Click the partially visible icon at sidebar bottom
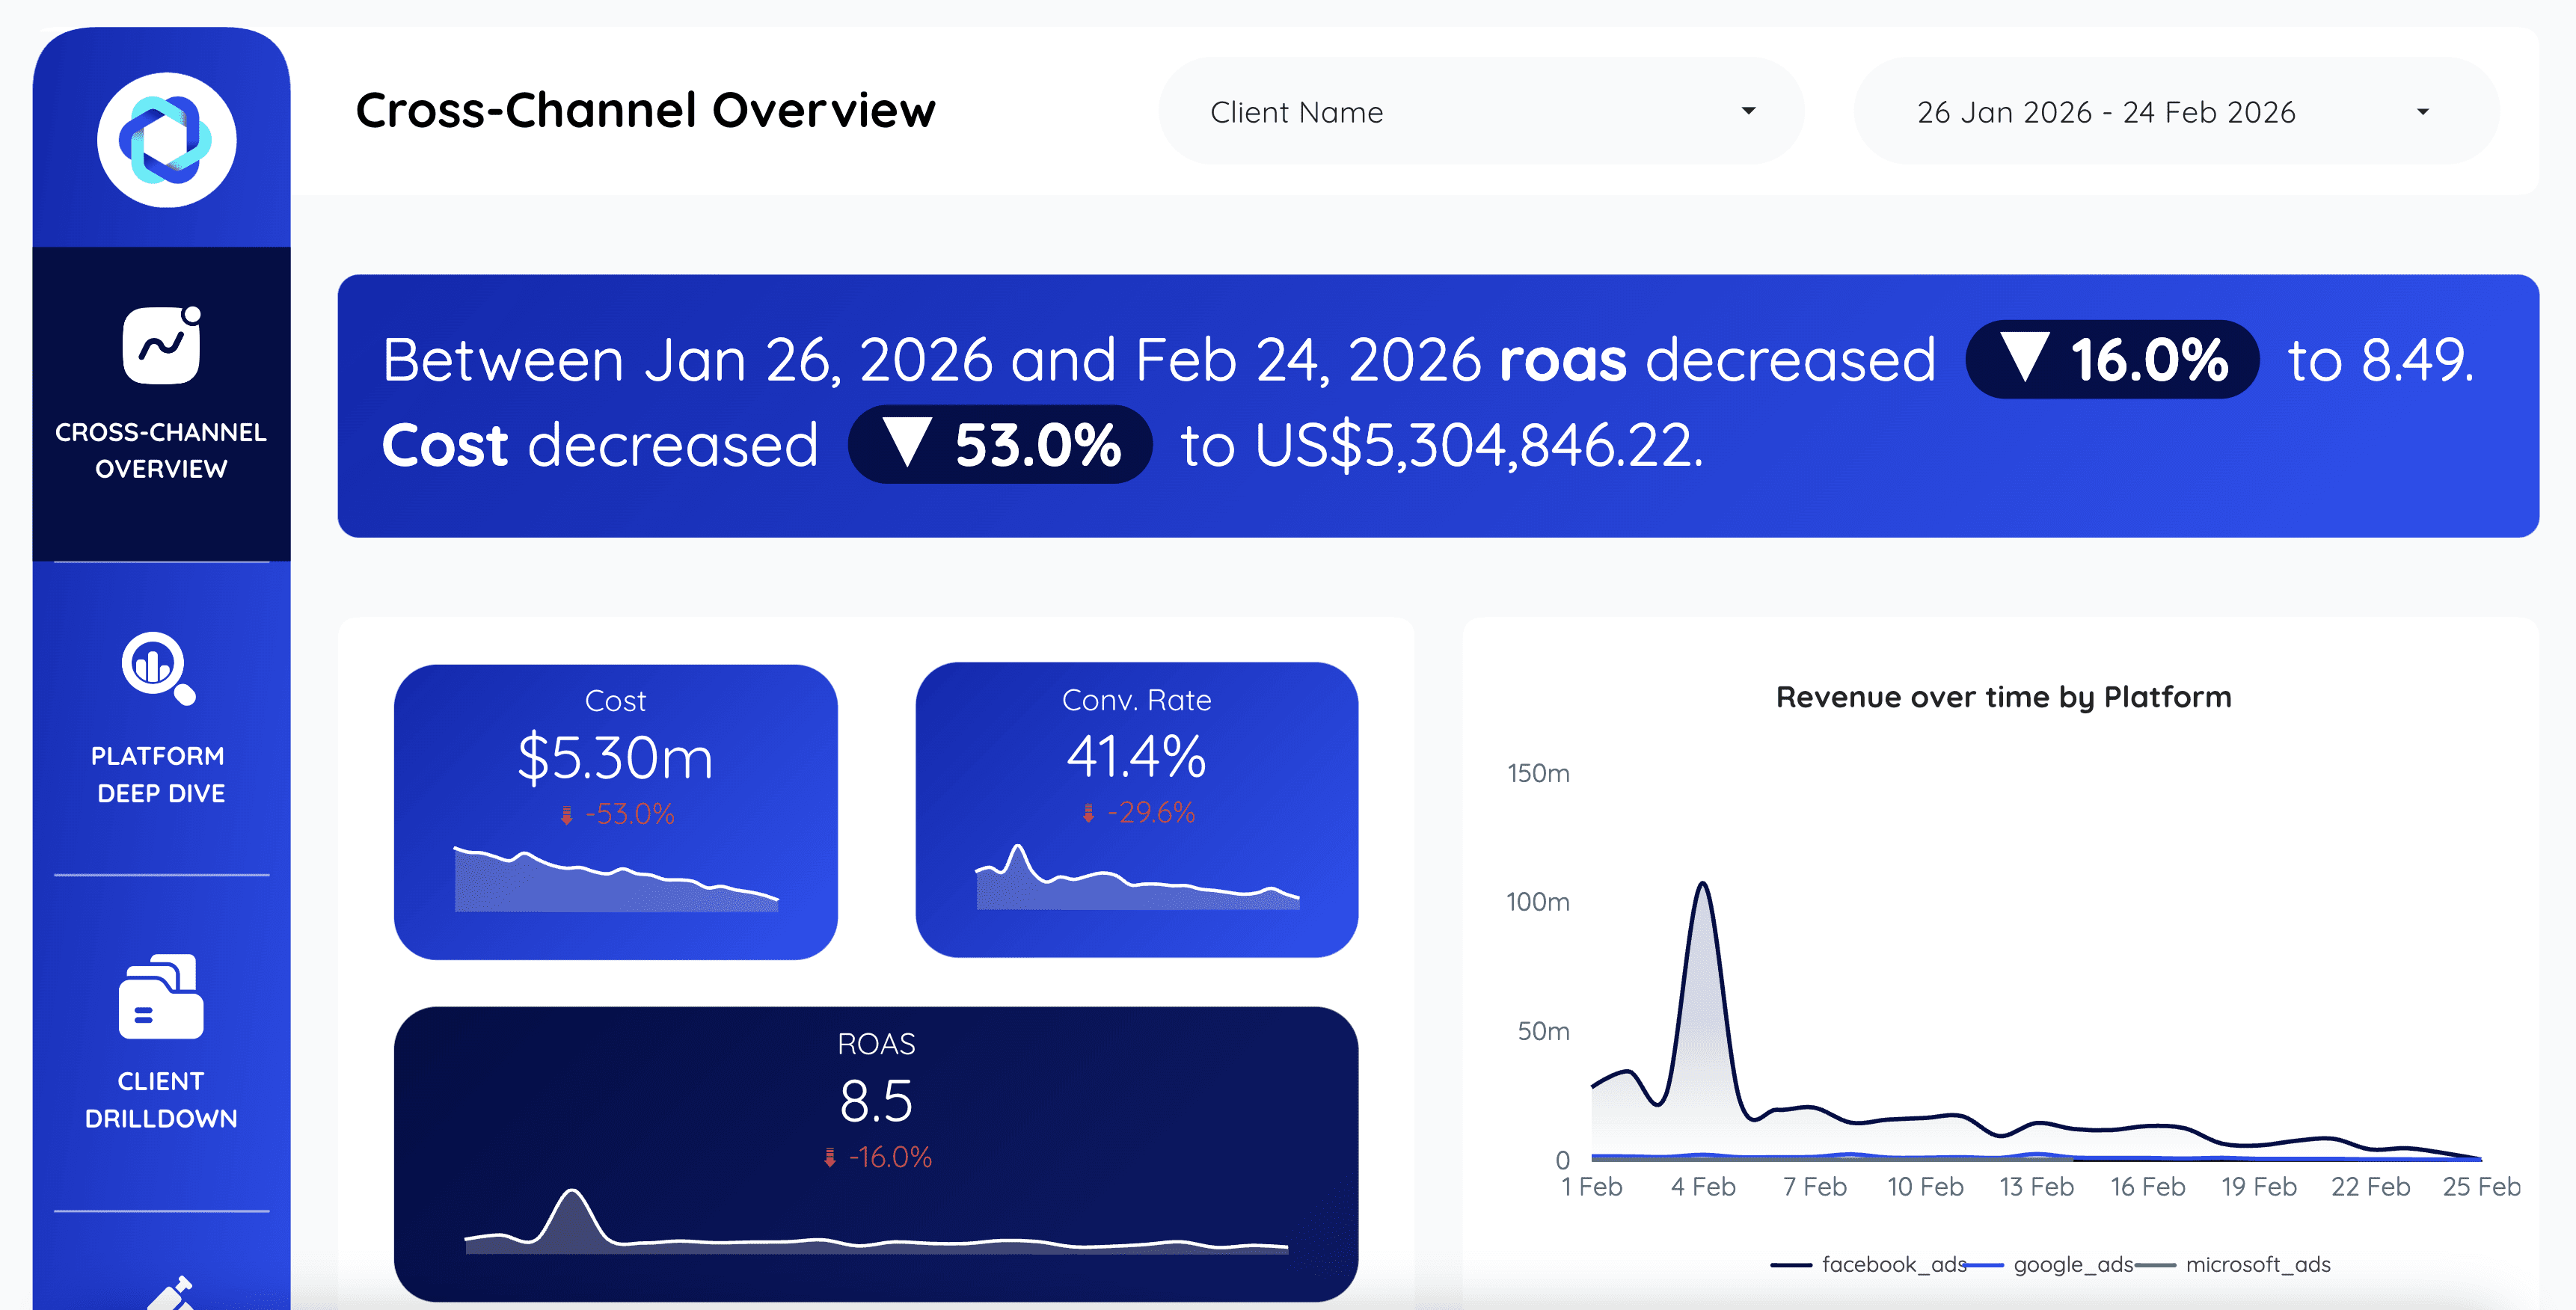 click(170, 1294)
